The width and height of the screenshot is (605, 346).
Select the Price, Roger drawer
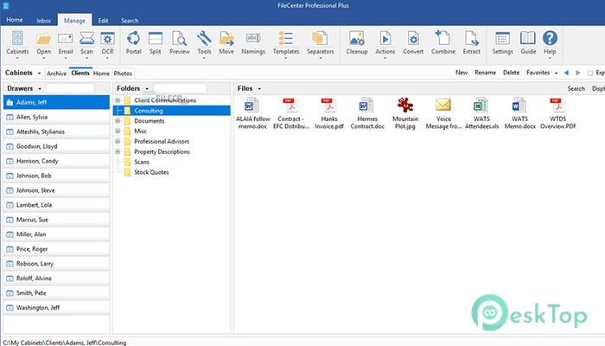point(57,249)
